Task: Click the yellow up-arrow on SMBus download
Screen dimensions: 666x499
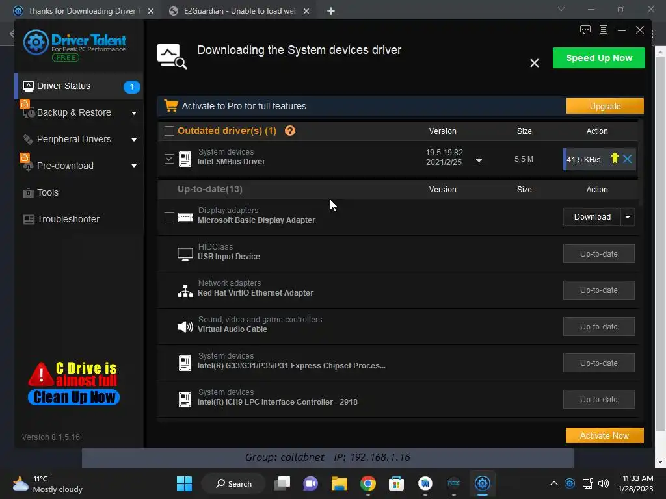Action: point(614,159)
